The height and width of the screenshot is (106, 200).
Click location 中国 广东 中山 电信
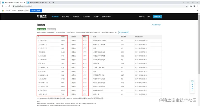point(99,79)
